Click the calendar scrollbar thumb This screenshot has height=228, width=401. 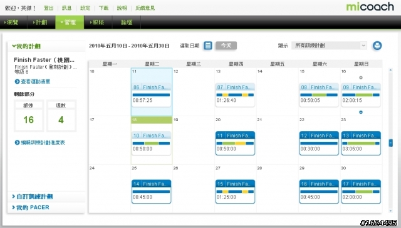click(x=390, y=143)
